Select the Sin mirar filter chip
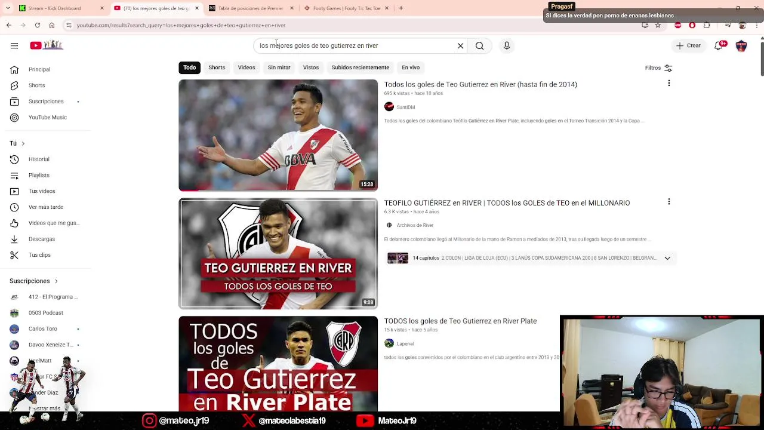764x430 pixels. (279, 67)
